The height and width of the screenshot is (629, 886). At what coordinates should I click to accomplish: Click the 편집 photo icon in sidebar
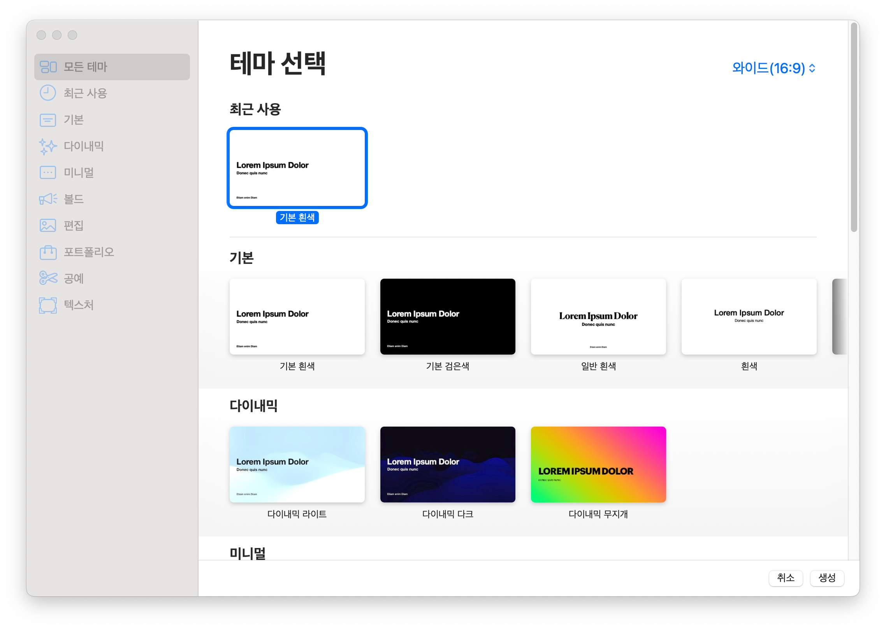click(x=48, y=225)
